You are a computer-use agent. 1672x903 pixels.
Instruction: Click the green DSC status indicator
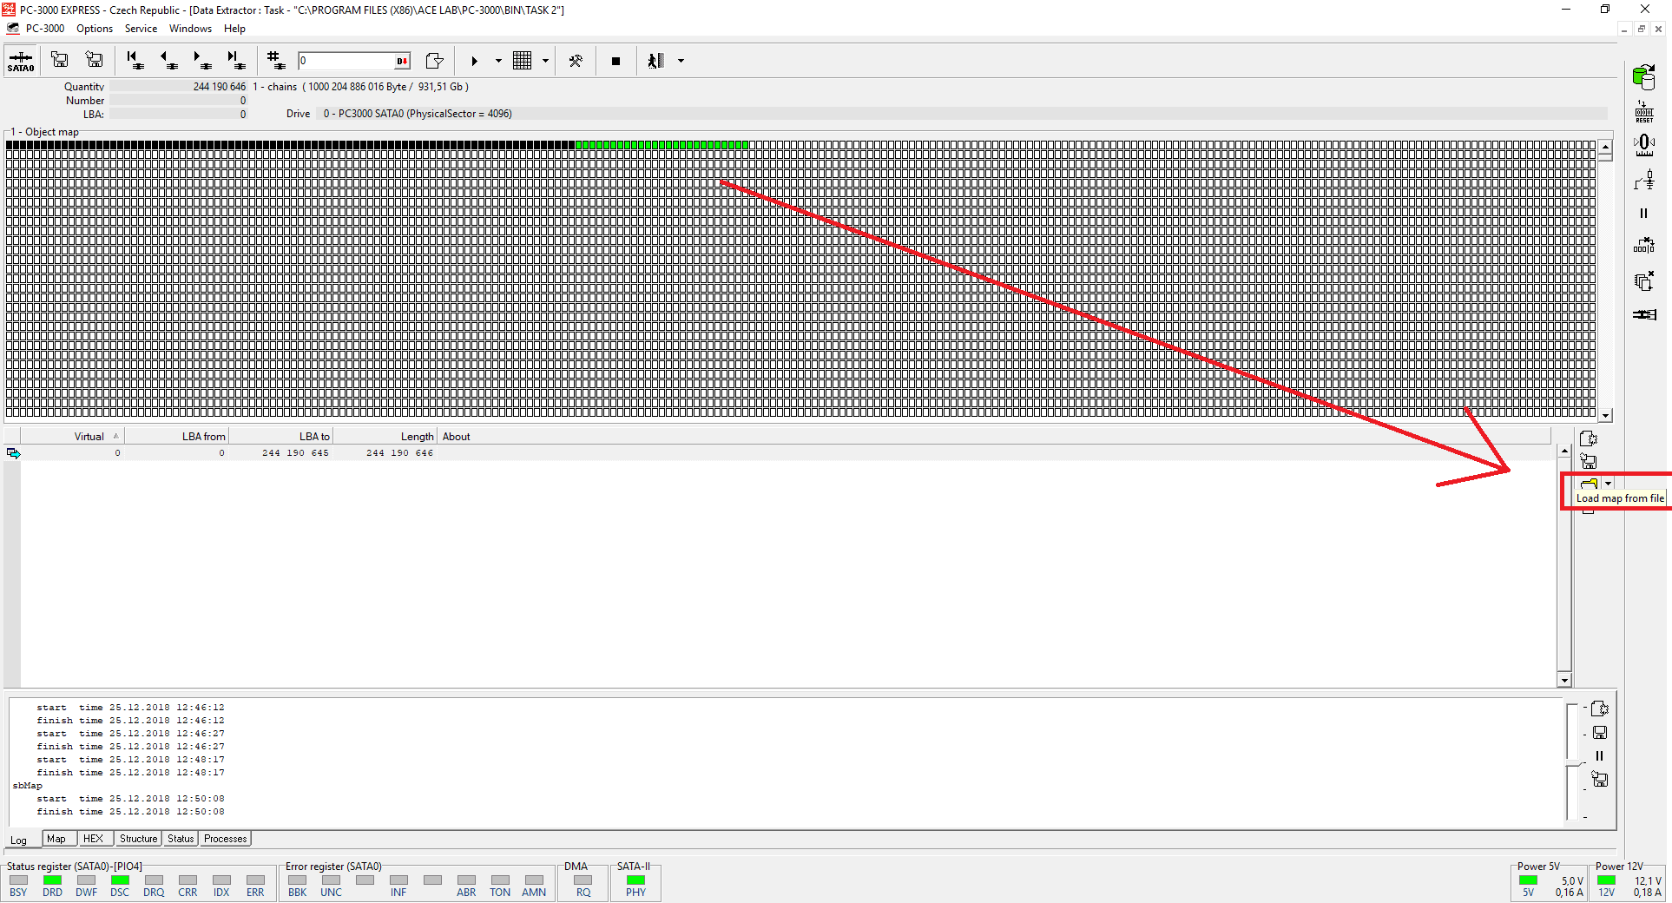tap(120, 880)
